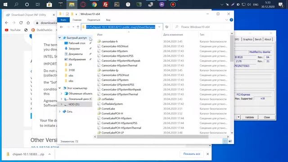Collapse Быстрый доступ tree node

60,38
